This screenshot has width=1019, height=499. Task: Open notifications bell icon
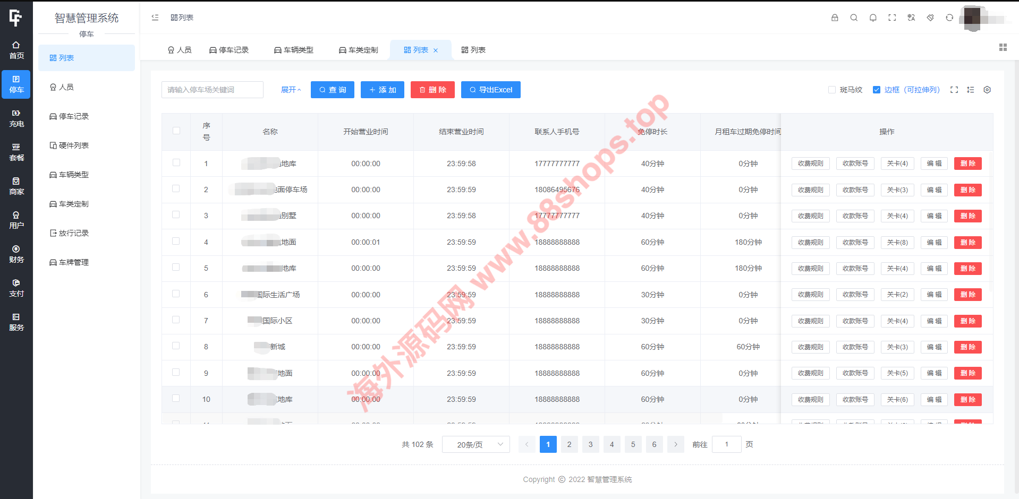873,18
